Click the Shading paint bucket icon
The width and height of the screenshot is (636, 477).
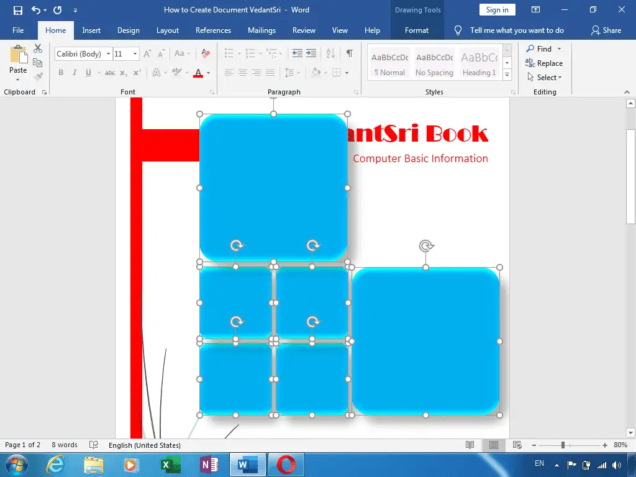click(x=316, y=73)
